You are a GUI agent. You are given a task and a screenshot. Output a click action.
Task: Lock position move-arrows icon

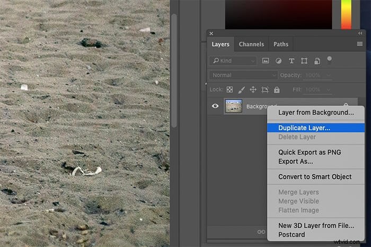pyautogui.click(x=253, y=89)
